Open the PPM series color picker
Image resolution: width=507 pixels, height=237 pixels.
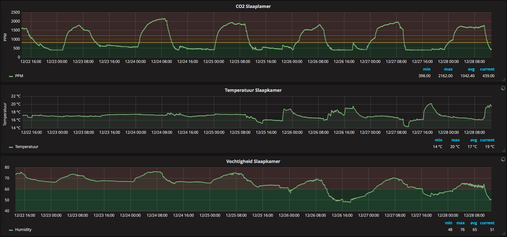point(11,76)
